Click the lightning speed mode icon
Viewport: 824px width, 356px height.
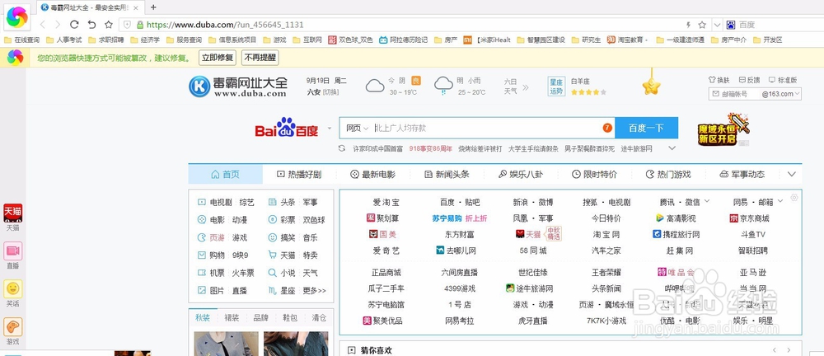[x=688, y=25]
